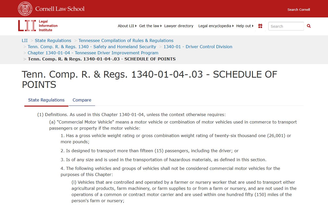The width and height of the screenshot is (328, 205).
Task: Go to Tennessee Driver Improvement Program chapter
Action: [x=93, y=53]
